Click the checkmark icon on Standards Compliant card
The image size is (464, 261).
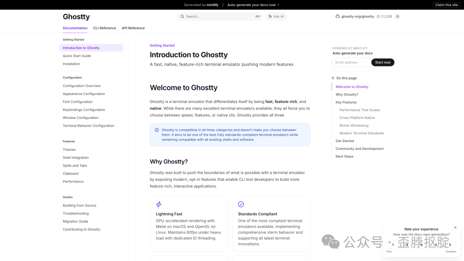point(241,204)
